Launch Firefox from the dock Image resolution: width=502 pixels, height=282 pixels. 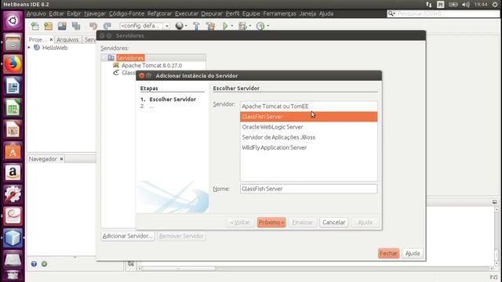13,64
